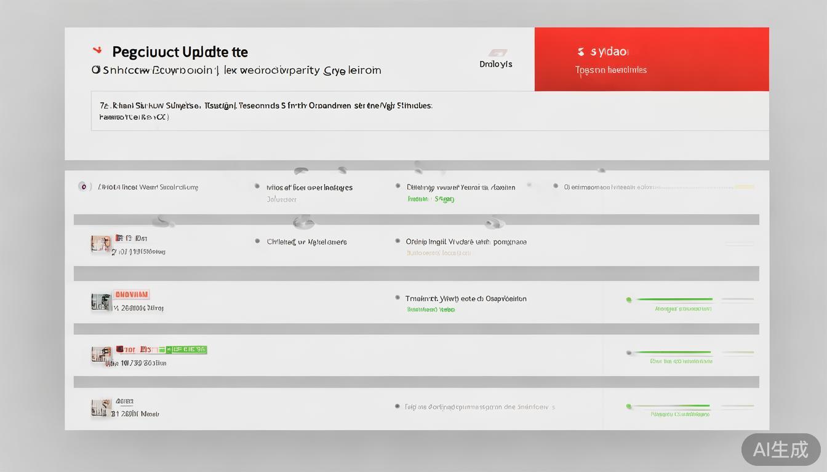This screenshot has height=472, width=827.
Task: Click the thumbnail in the fourth list row
Action: pos(101,354)
